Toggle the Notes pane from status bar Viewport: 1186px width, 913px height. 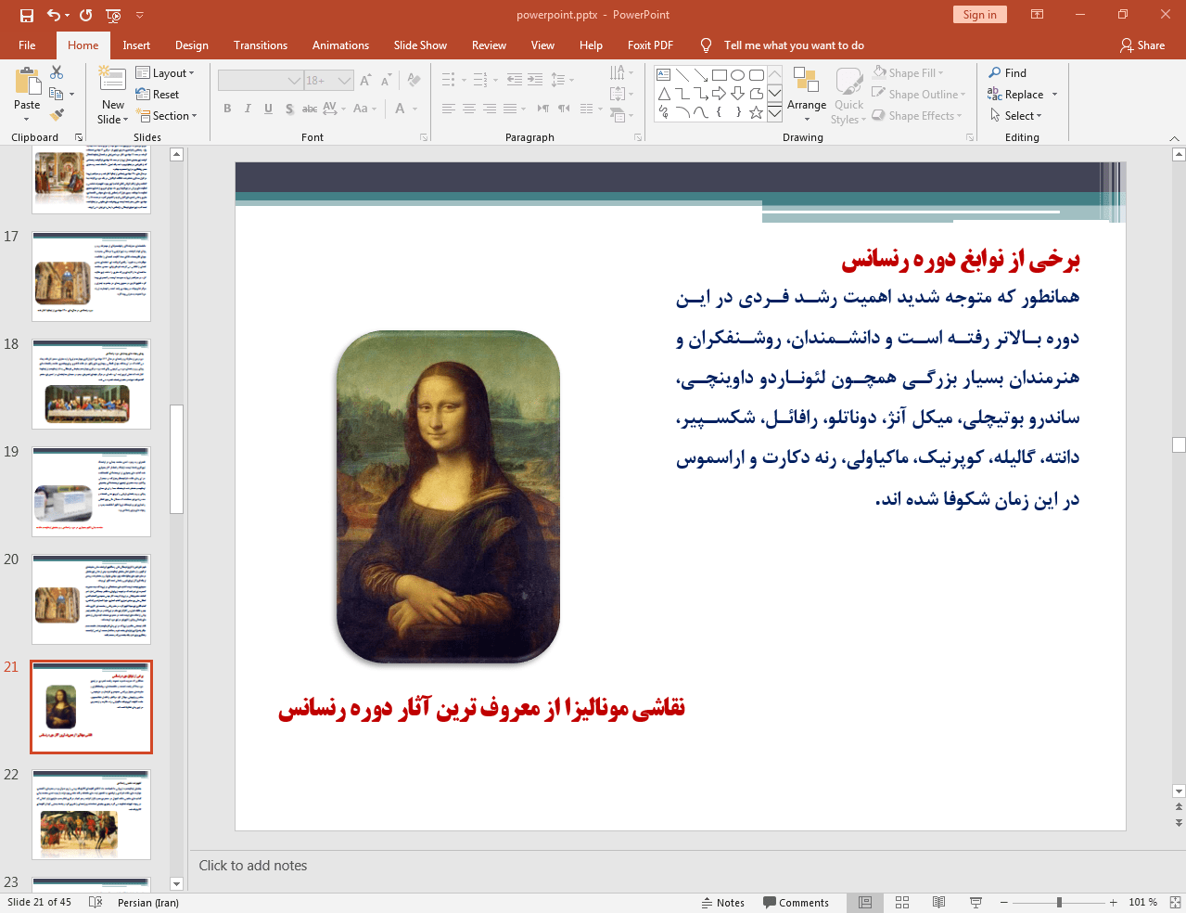tap(723, 903)
